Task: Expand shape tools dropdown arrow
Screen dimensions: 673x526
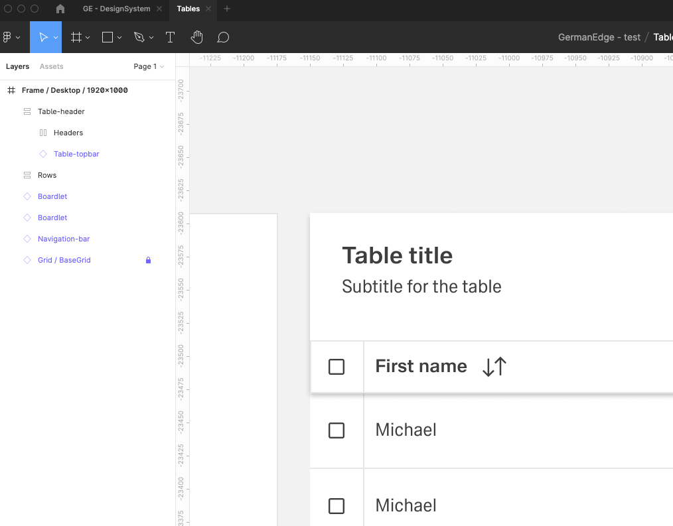Action: [119, 38]
